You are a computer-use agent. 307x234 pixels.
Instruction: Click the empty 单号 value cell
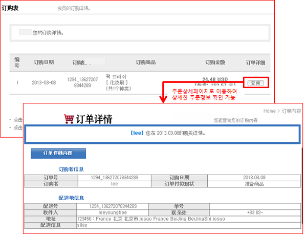[x=255, y=206]
